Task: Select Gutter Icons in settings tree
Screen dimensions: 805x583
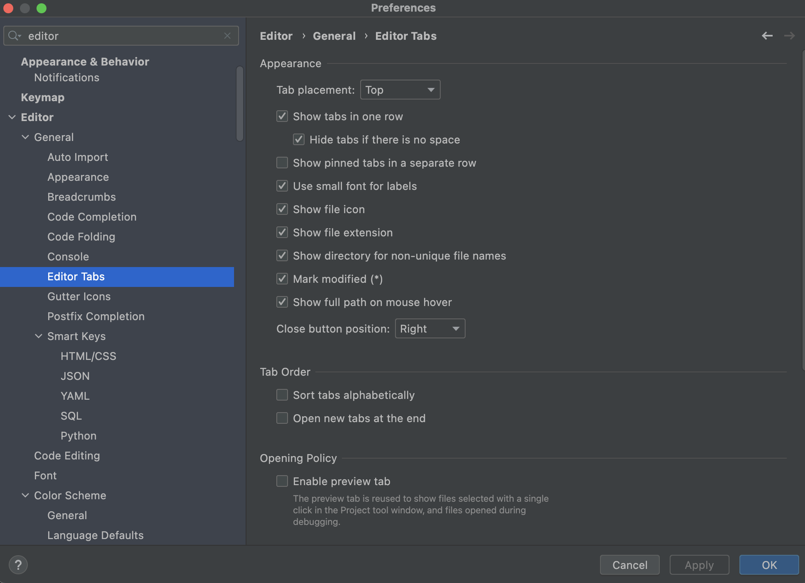Action: coord(79,296)
